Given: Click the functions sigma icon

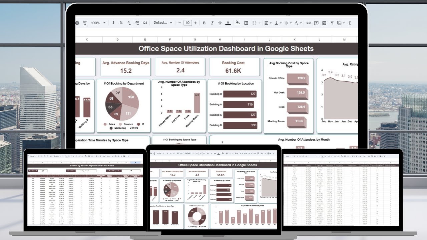Looking at the screenshot, I should [350, 23].
